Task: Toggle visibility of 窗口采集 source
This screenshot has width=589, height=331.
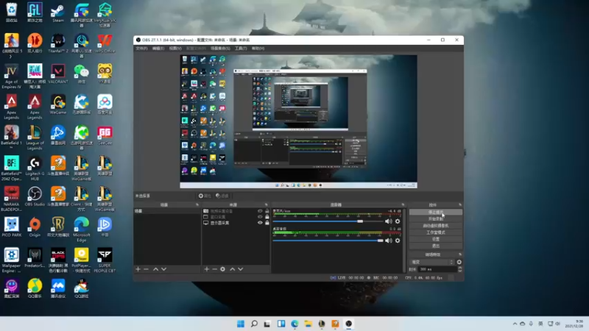Action: (x=260, y=217)
